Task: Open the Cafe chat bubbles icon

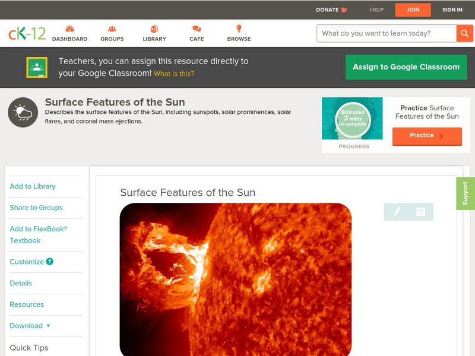Action: tap(197, 28)
